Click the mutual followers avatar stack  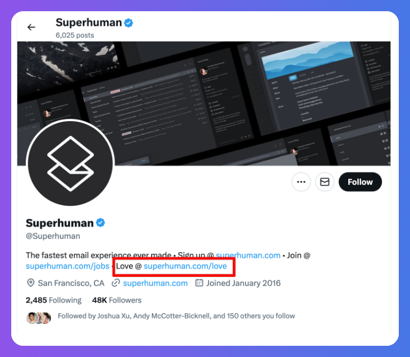pyautogui.click(x=39, y=318)
